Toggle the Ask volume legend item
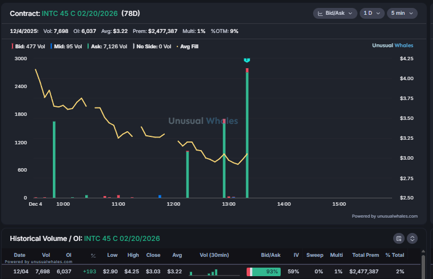The height and width of the screenshot is (279, 433). coord(107,47)
